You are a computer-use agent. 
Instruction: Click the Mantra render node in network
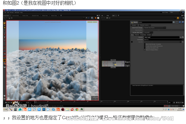coord(113,64)
